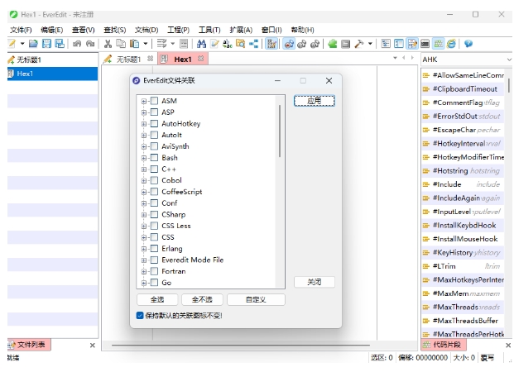This screenshot has height=372, width=514.
Task: Expand the Fortran tree node
Action: (x=143, y=271)
